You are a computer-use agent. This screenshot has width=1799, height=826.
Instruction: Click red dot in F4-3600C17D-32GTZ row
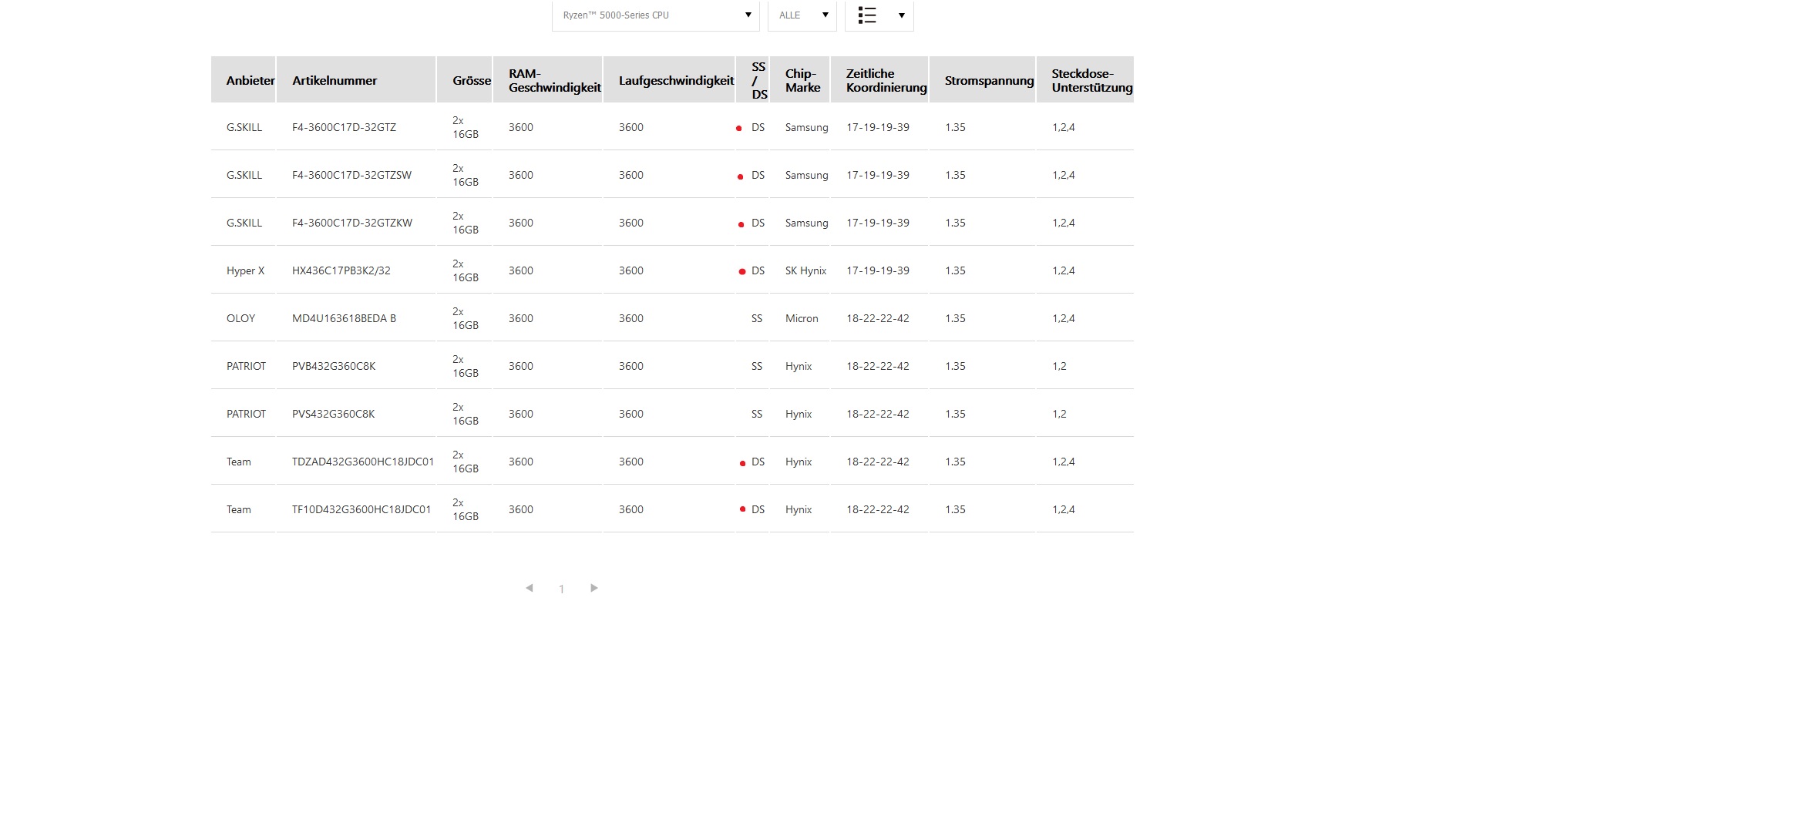738,129
